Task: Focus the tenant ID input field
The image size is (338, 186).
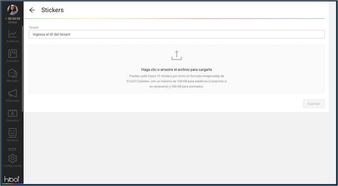Action: click(176, 34)
